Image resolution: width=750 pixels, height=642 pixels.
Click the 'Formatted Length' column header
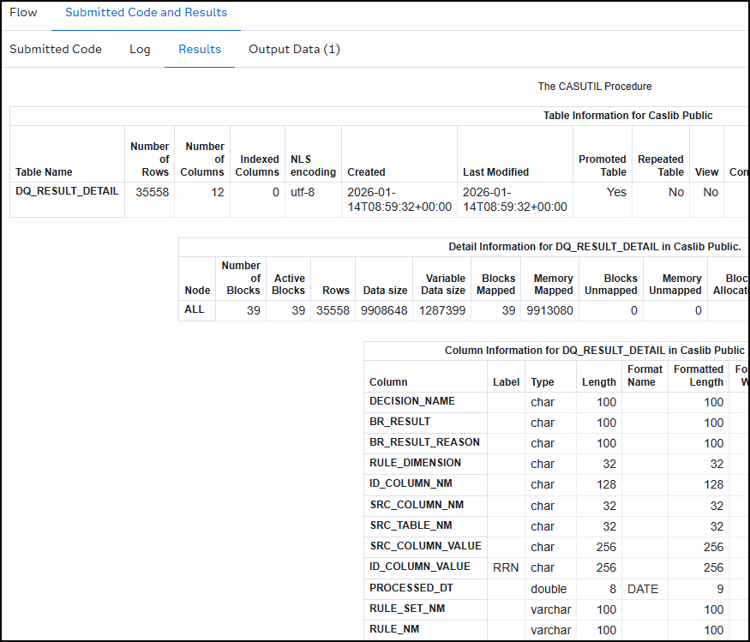click(x=699, y=375)
